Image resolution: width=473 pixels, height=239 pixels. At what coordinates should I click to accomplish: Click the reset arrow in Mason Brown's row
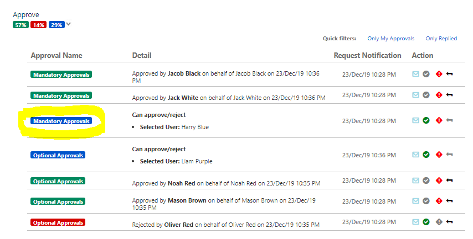point(449,201)
